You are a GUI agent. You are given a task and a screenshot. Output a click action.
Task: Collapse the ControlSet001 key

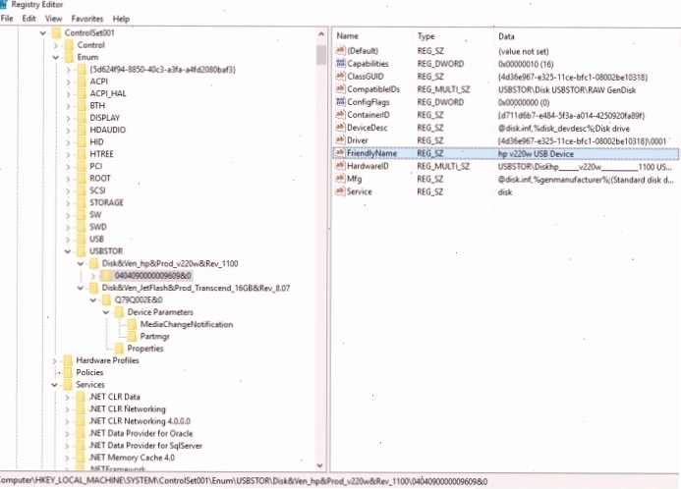pyautogui.click(x=42, y=33)
